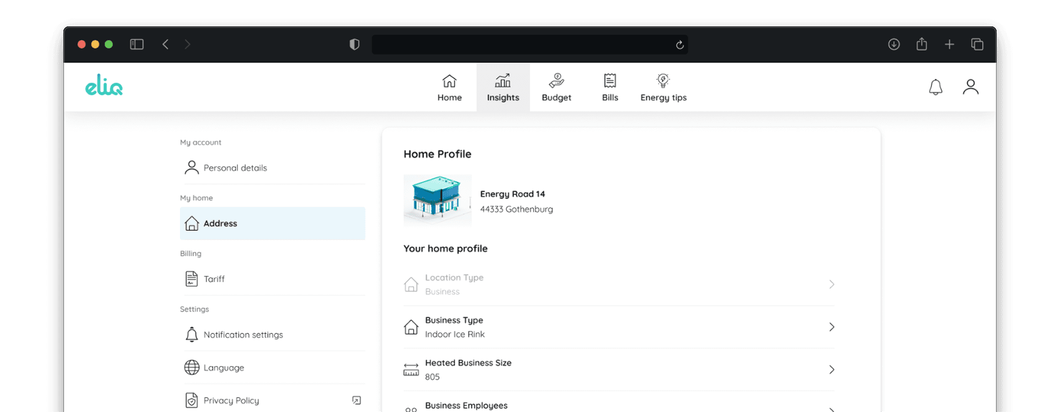Click the browser address bar

[x=530, y=44]
